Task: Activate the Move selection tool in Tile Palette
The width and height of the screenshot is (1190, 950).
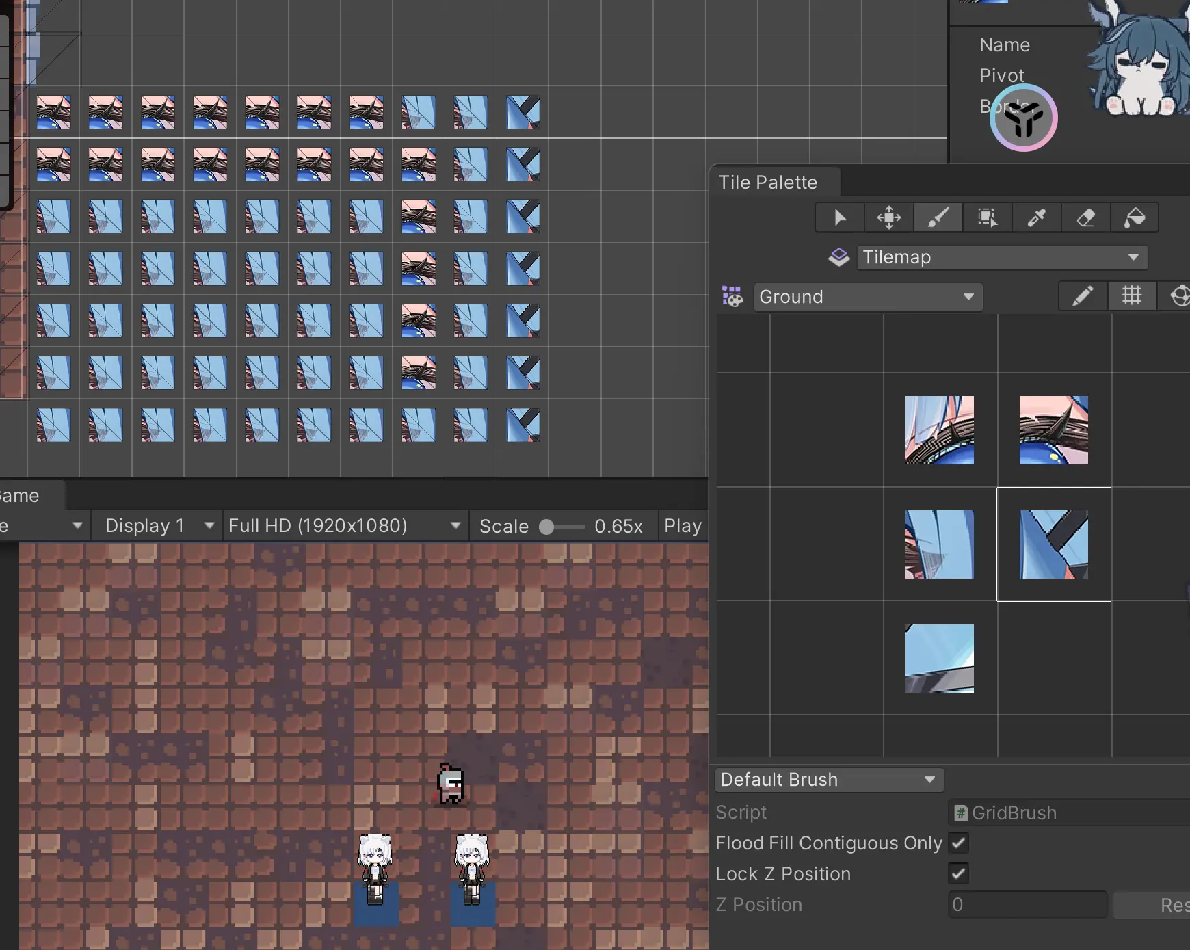Action: (x=889, y=217)
